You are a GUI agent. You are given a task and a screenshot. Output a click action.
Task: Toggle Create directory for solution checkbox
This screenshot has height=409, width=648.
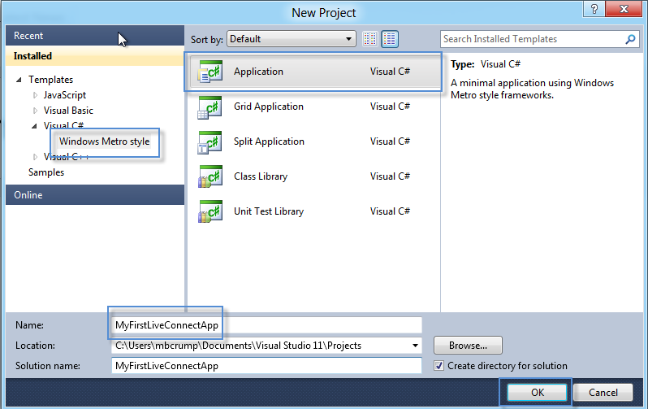tap(438, 366)
